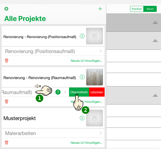Open the settings gear icon

6,9
